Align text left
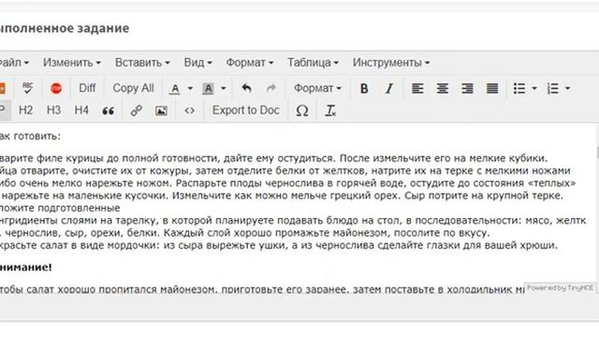The height and width of the screenshot is (337, 599). (x=417, y=89)
